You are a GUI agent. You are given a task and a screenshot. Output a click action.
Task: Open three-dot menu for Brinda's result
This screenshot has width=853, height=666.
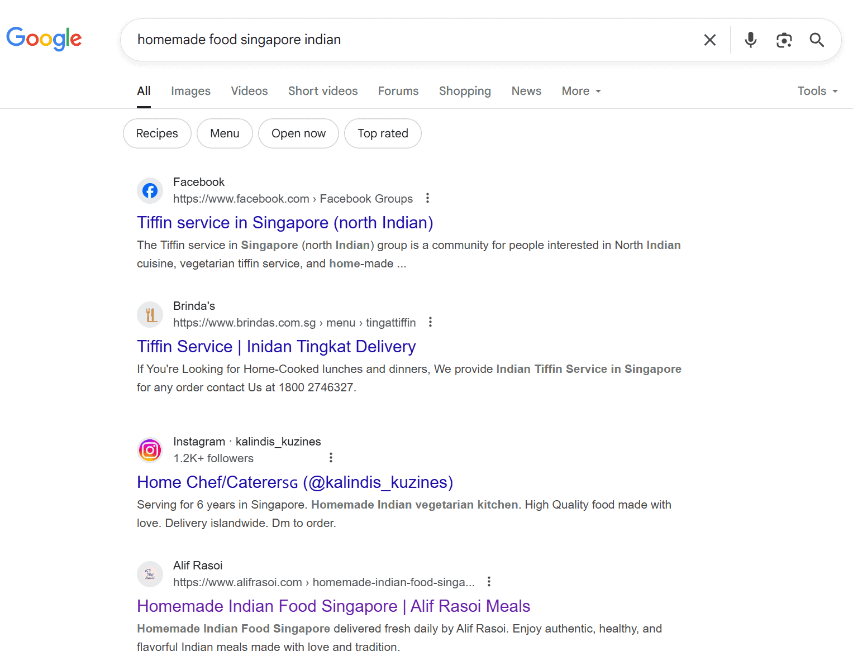(430, 322)
